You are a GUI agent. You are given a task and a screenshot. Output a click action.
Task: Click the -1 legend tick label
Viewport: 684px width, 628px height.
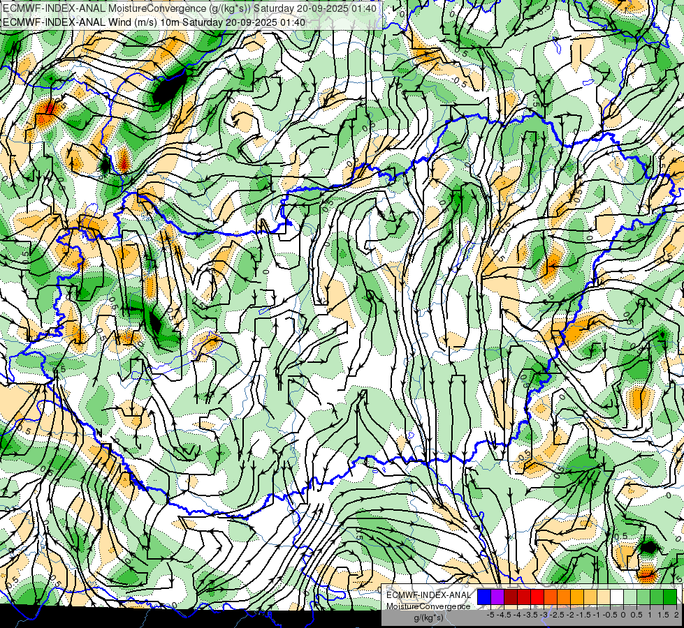click(597, 615)
